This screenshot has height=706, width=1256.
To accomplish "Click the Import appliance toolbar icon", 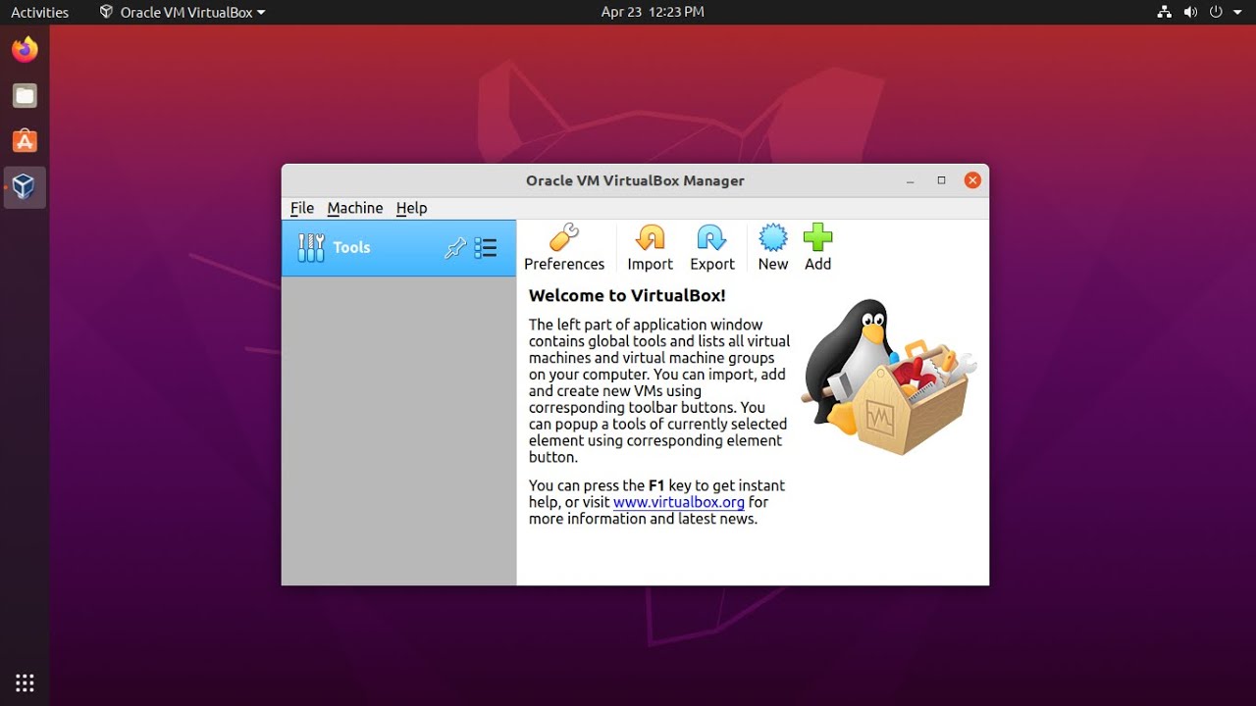I will (650, 248).
